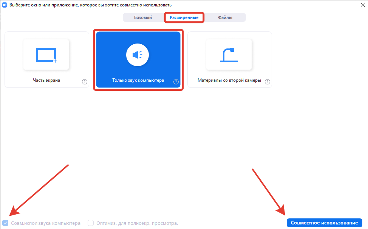Click the Zoom camera icon in title bar
Image resolution: width=368 pixels, height=229 pixels.
click(x=5, y=5)
